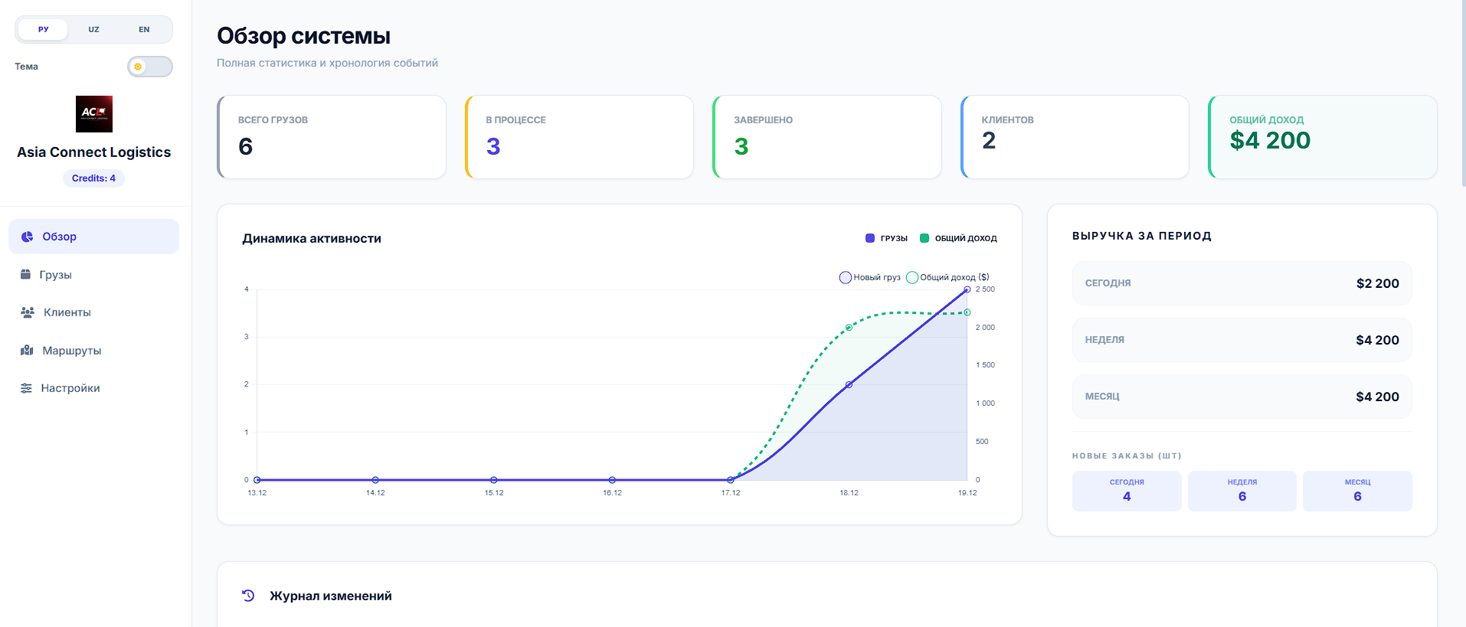The image size is (1466, 627).
Task: Click the Сегодня new orders tile
Action: point(1126,491)
